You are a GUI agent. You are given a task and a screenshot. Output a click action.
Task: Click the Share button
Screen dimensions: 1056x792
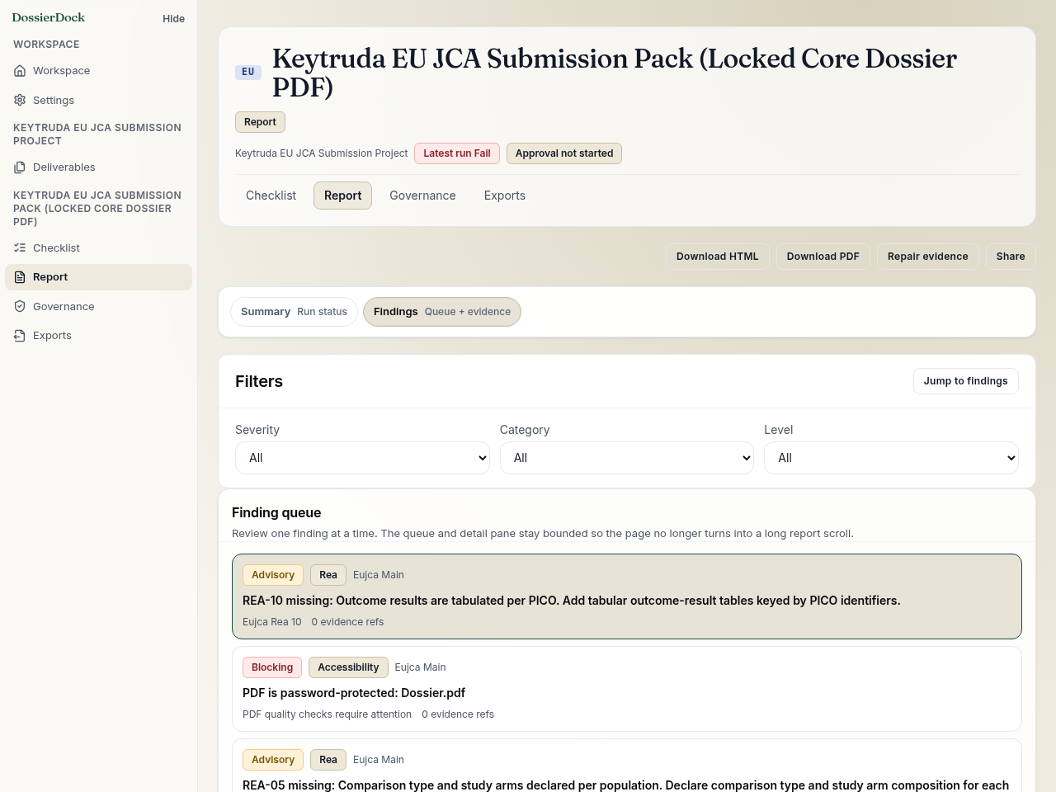(1010, 257)
